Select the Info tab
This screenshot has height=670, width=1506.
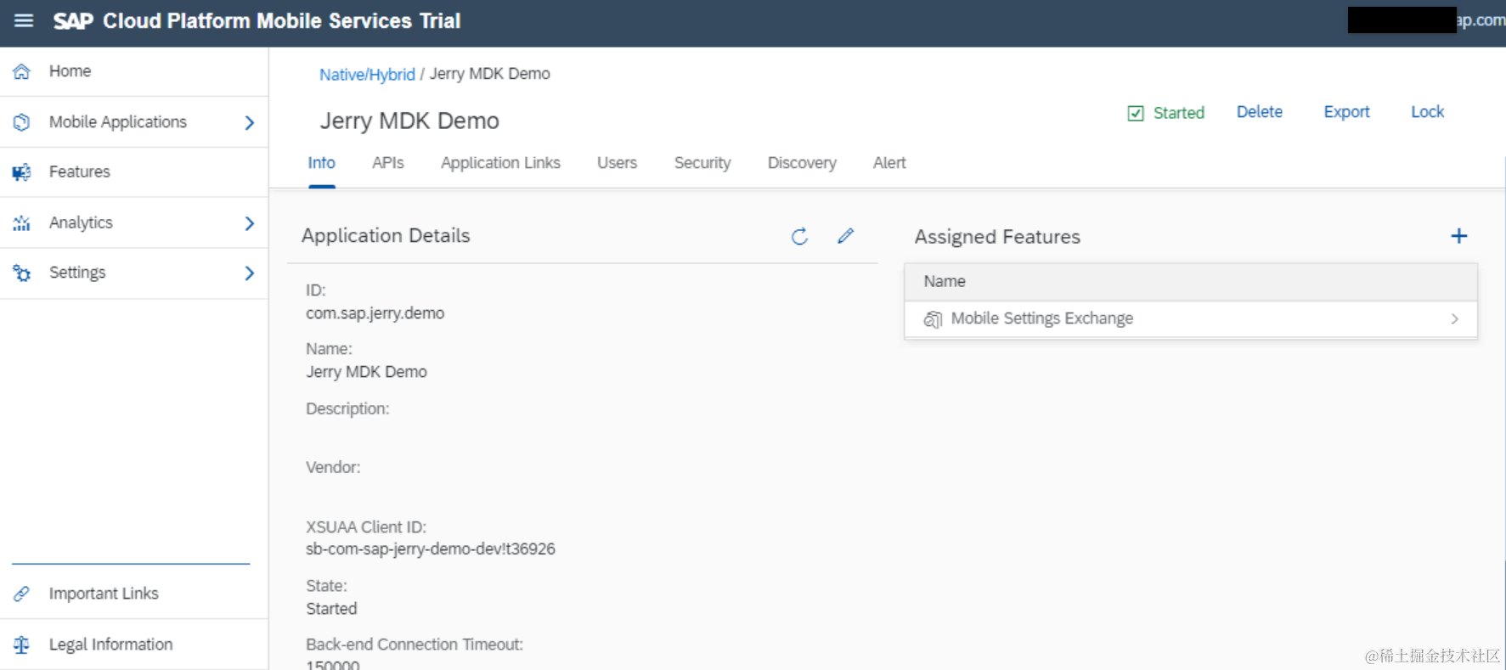[x=321, y=163]
